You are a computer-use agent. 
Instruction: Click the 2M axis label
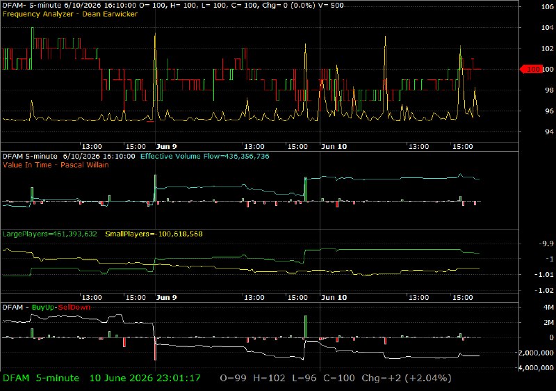pyautogui.click(x=548, y=323)
